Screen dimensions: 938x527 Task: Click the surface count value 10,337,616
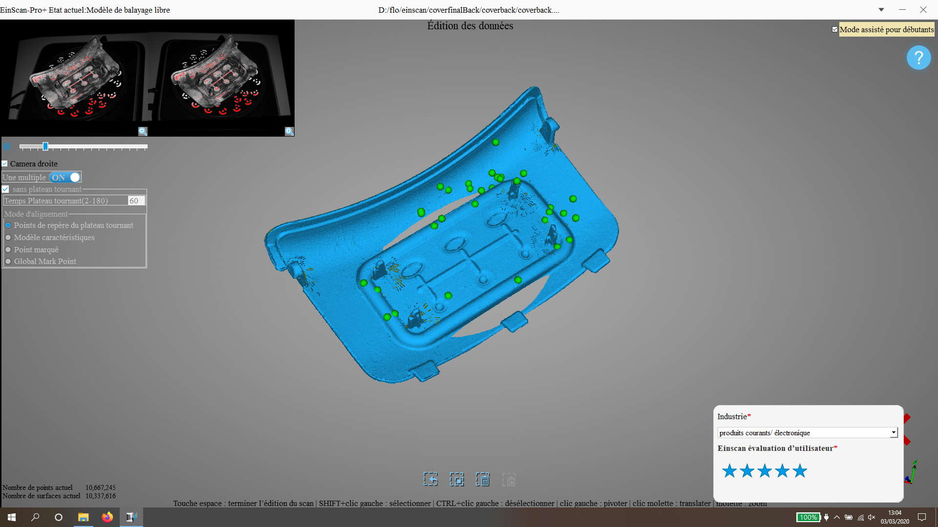point(101,496)
